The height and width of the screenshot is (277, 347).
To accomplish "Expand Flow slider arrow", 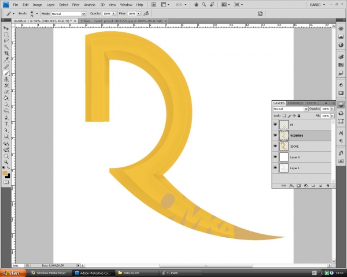I will (139, 14).
